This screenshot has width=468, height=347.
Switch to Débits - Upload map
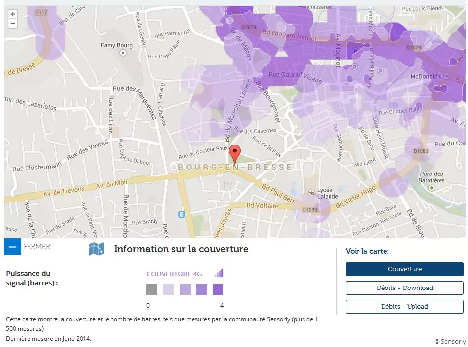pyautogui.click(x=404, y=307)
